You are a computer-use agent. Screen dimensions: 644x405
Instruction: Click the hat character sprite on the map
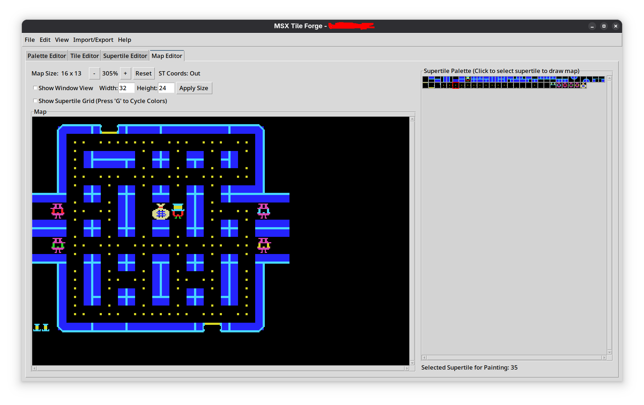tap(178, 211)
